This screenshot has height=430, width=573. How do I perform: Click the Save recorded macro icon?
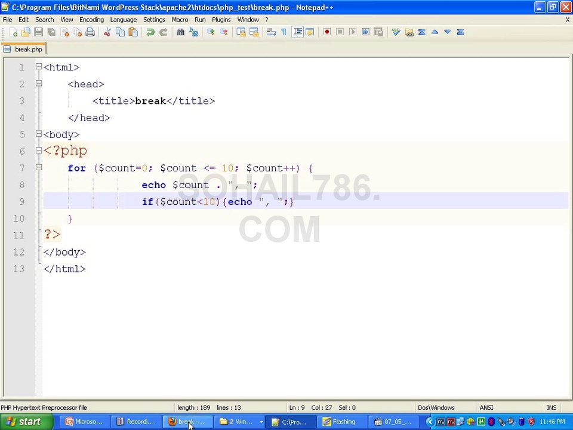coord(378,32)
